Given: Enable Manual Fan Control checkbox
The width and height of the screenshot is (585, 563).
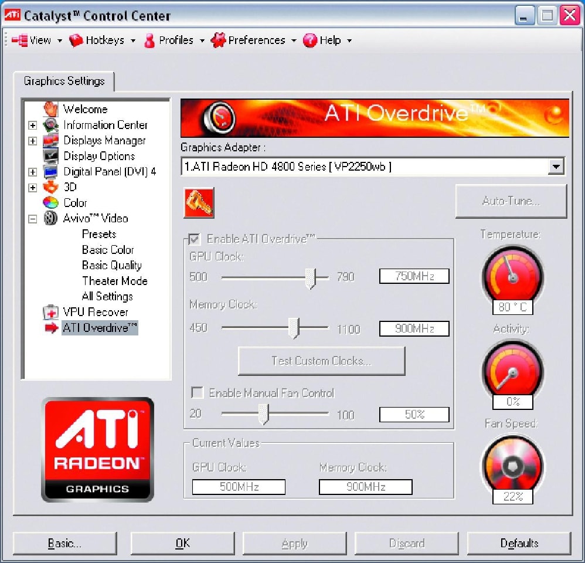Looking at the screenshot, I should tap(198, 393).
